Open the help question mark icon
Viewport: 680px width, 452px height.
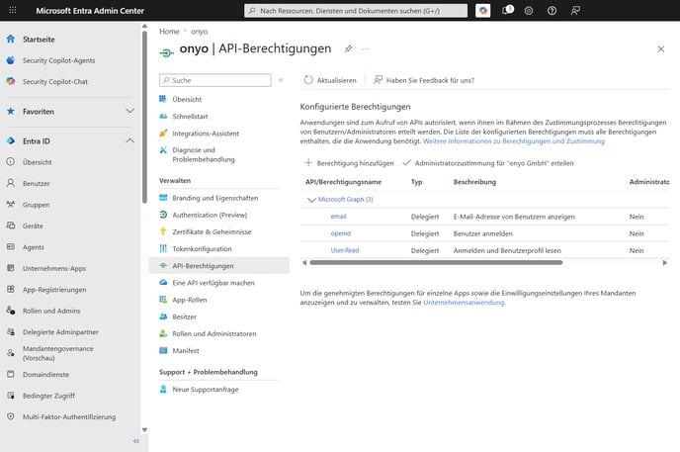click(552, 11)
